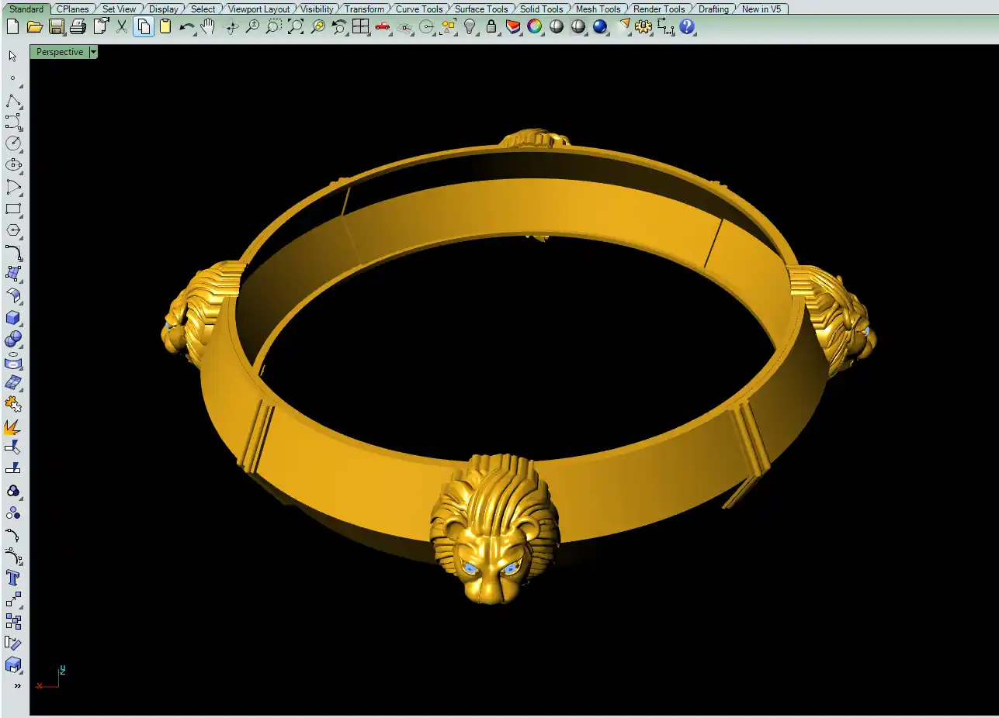The height and width of the screenshot is (718, 999).
Task: Open the New in V5 tab
Action: [x=761, y=9]
